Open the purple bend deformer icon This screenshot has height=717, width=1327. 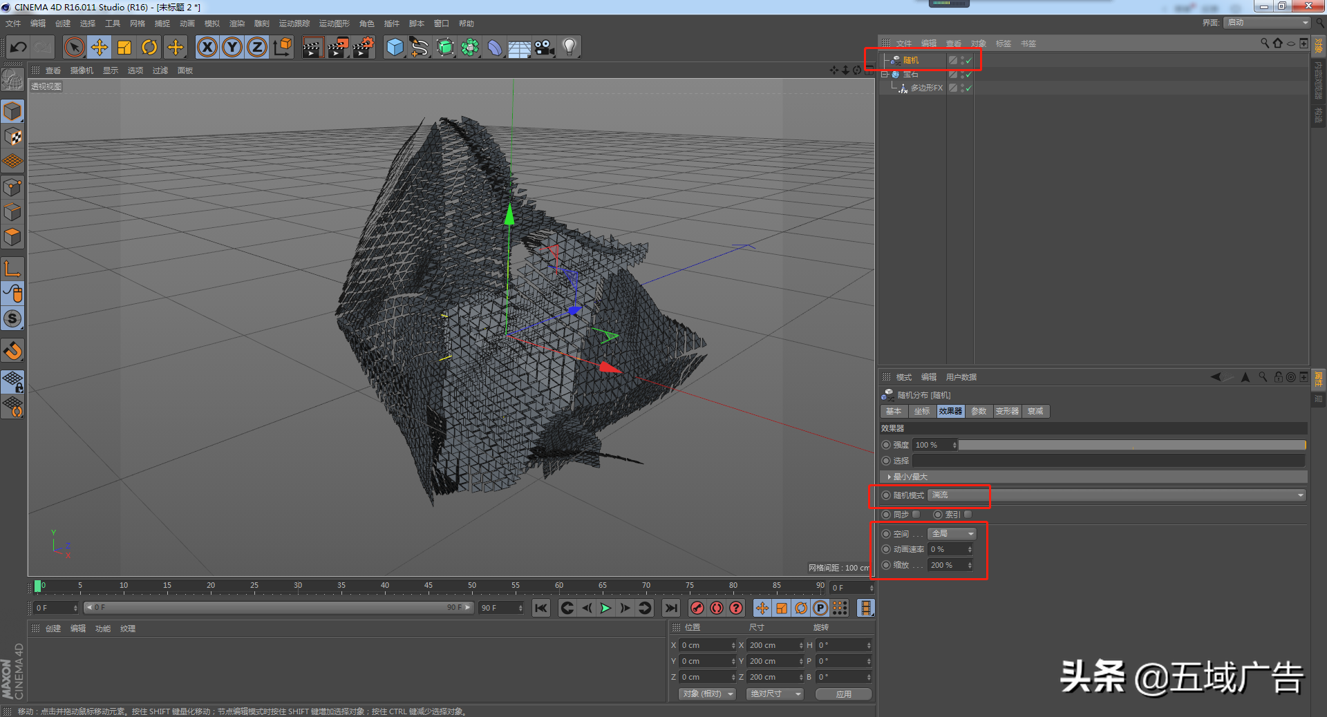pyautogui.click(x=495, y=47)
